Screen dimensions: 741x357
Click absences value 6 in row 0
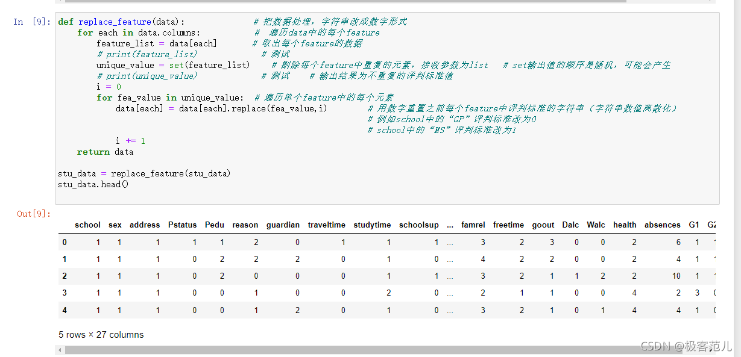pyautogui.click(x=678, y=242)
